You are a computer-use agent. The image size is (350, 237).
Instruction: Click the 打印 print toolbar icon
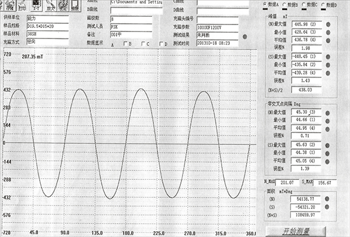(x=22, y=6)
